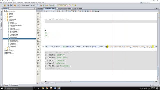
Task: Click the Shift Line Left icon
Action: point(86,11)
